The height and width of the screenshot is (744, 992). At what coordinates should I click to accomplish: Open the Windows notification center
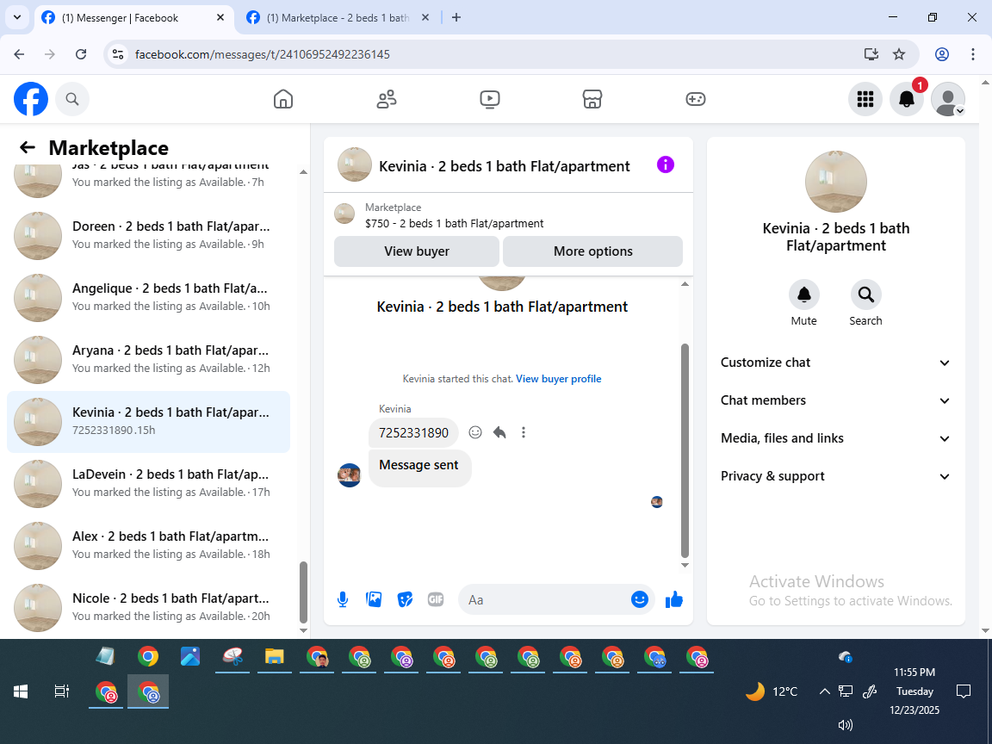[x=964, y=691]
